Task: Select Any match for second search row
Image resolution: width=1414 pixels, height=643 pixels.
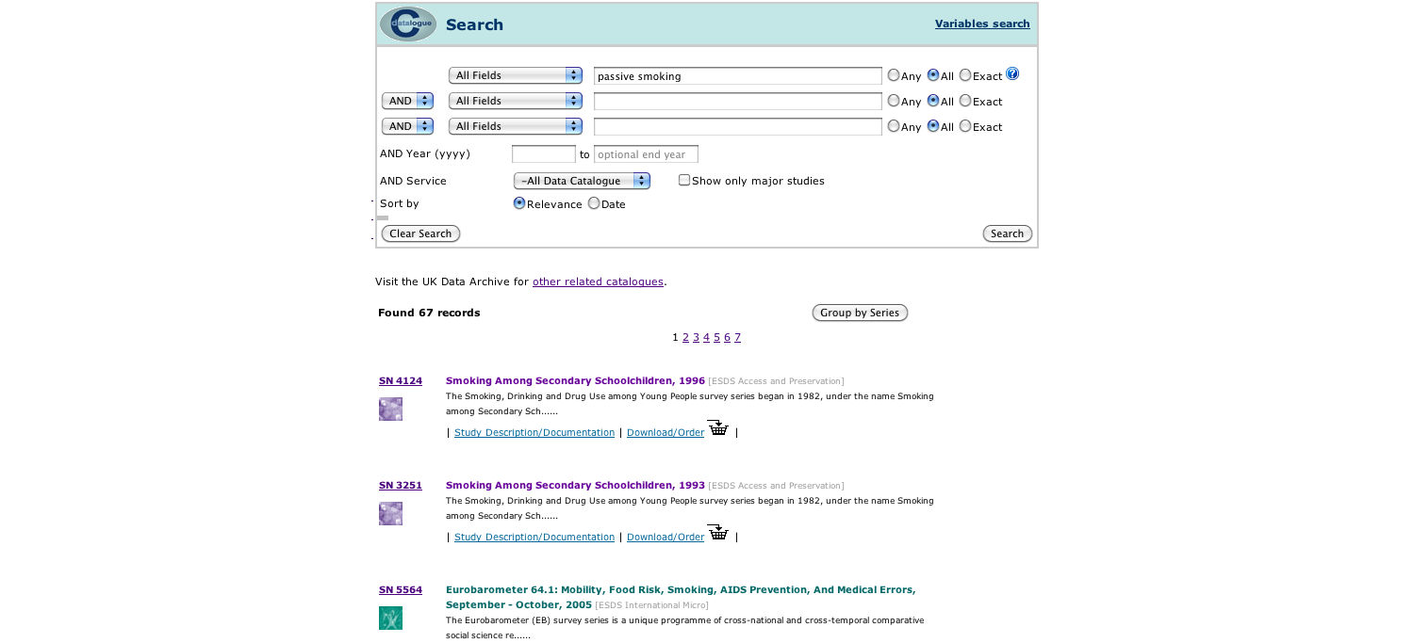Action: pyautogui.click(x=894, y=101)
